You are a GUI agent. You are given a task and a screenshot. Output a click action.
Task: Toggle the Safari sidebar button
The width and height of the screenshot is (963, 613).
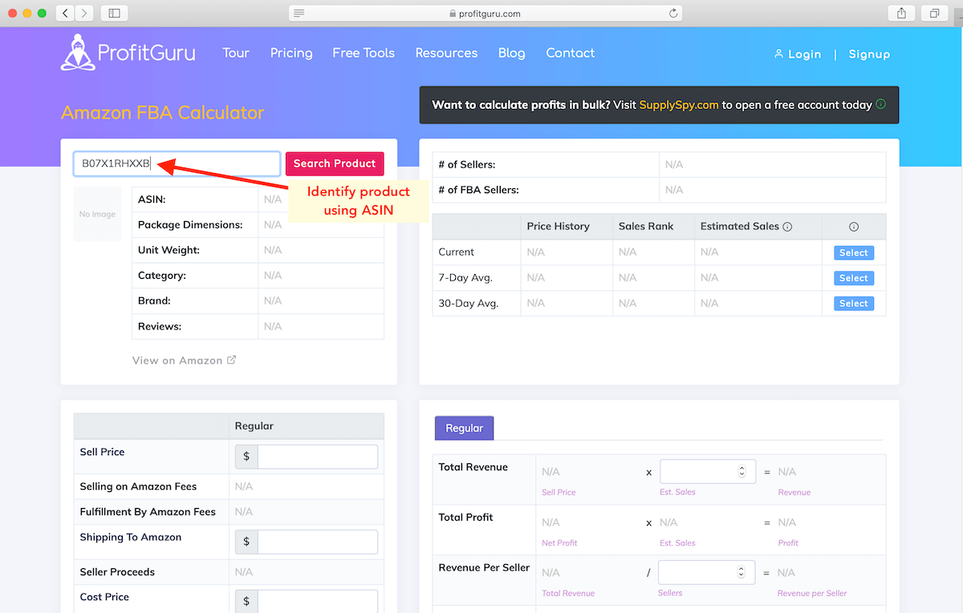tap(114, 13)
